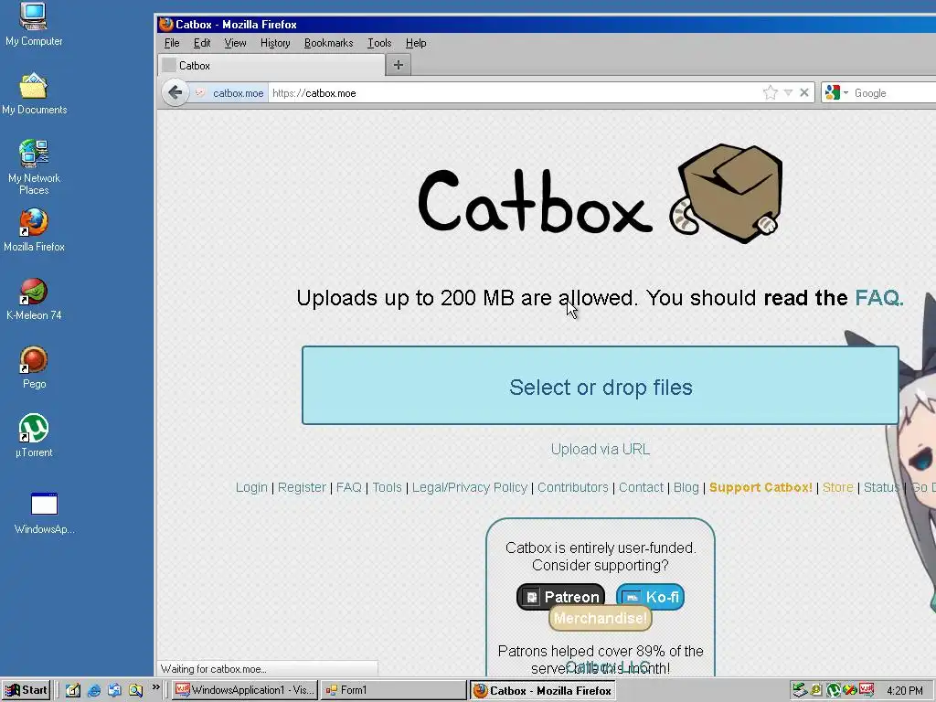Open Legal/Privacy Policy link

(x=470, y=487)
